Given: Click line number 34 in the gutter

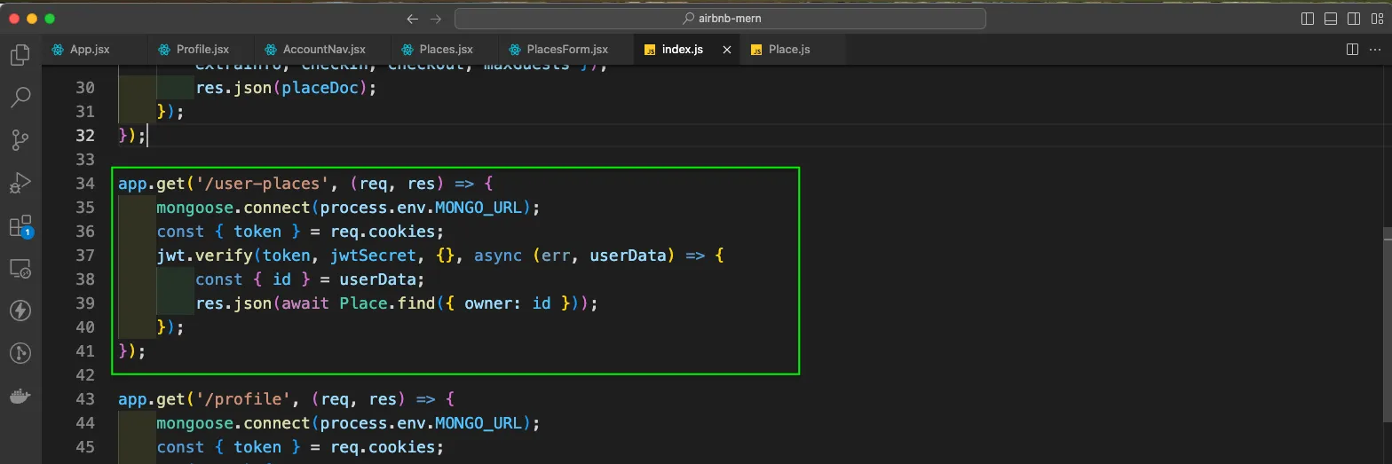Looking at the screenshot, I should point(85,184).
